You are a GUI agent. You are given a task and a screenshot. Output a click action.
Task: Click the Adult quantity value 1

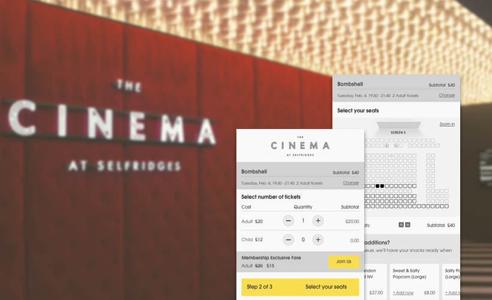303,221
